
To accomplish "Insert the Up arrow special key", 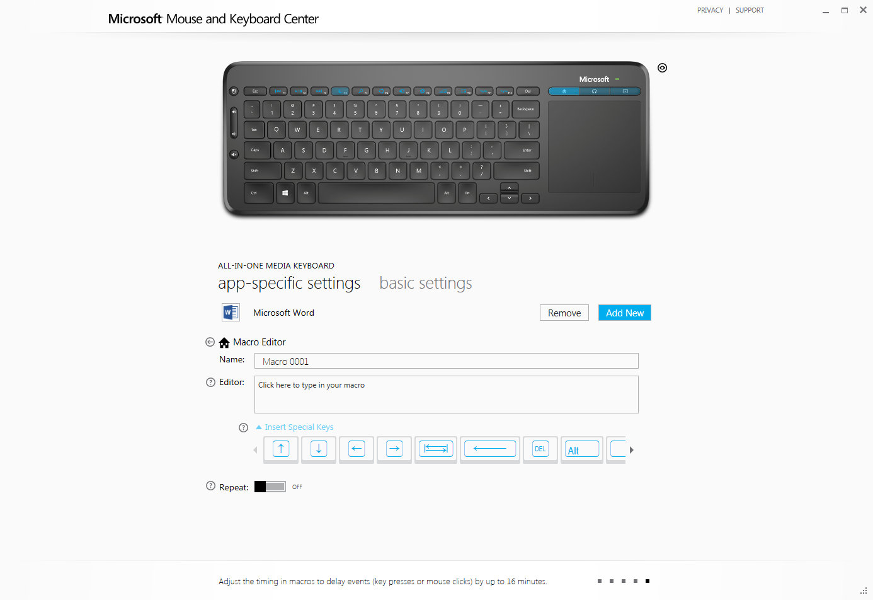I will [x=281, y=449].
